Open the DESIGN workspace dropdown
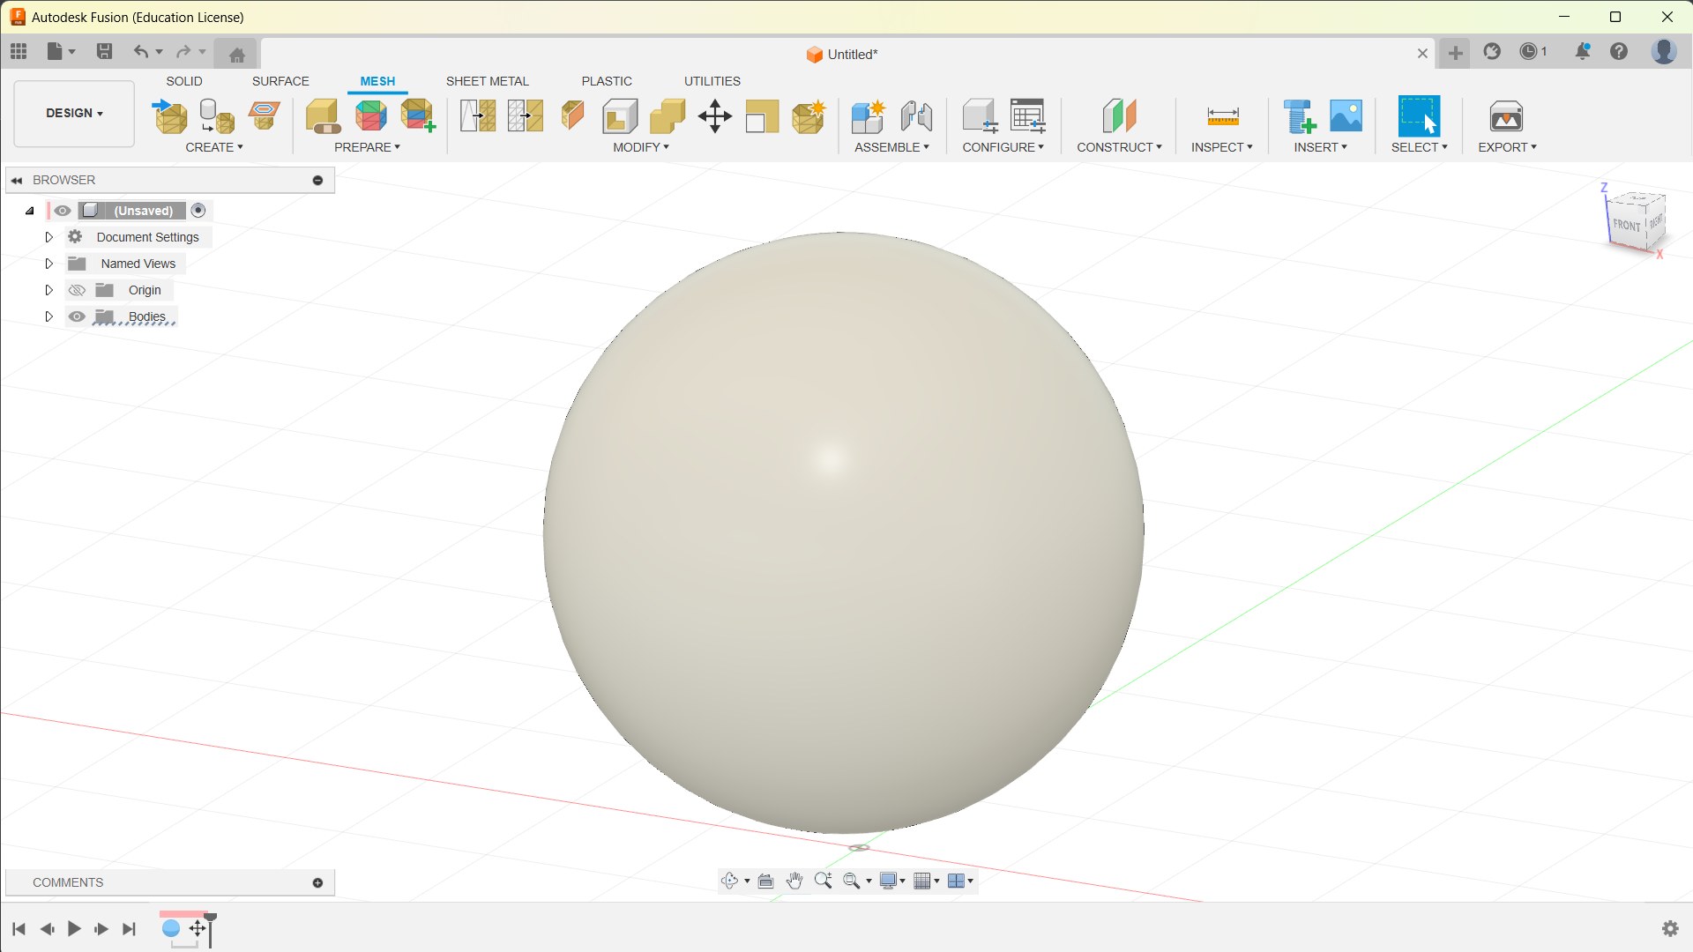The image size is (1693, 952). (x=74, y=113)
